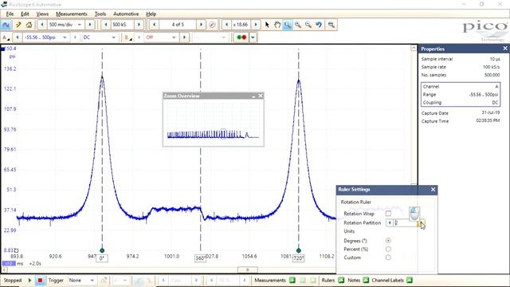Click the Home icon in toolbar
The height and width of the screenshot is (287, 510).
click(x=29, y=25)
